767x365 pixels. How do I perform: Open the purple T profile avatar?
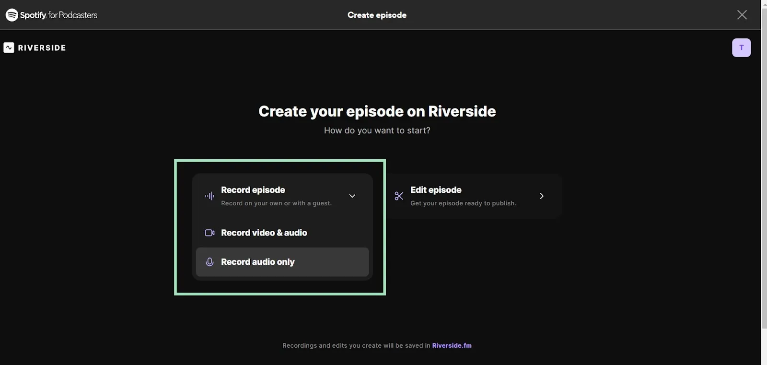741,47
